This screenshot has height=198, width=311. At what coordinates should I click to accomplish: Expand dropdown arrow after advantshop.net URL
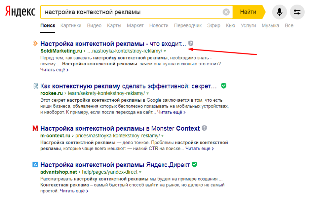pyautogui.click(x=140, y=172)
